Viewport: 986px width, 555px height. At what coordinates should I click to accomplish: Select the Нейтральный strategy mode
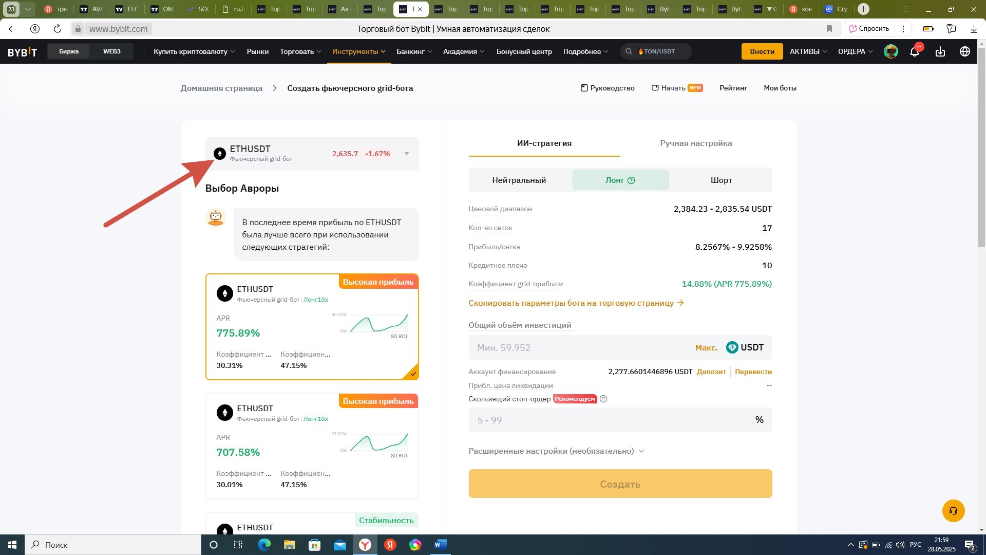coord(519,180)
